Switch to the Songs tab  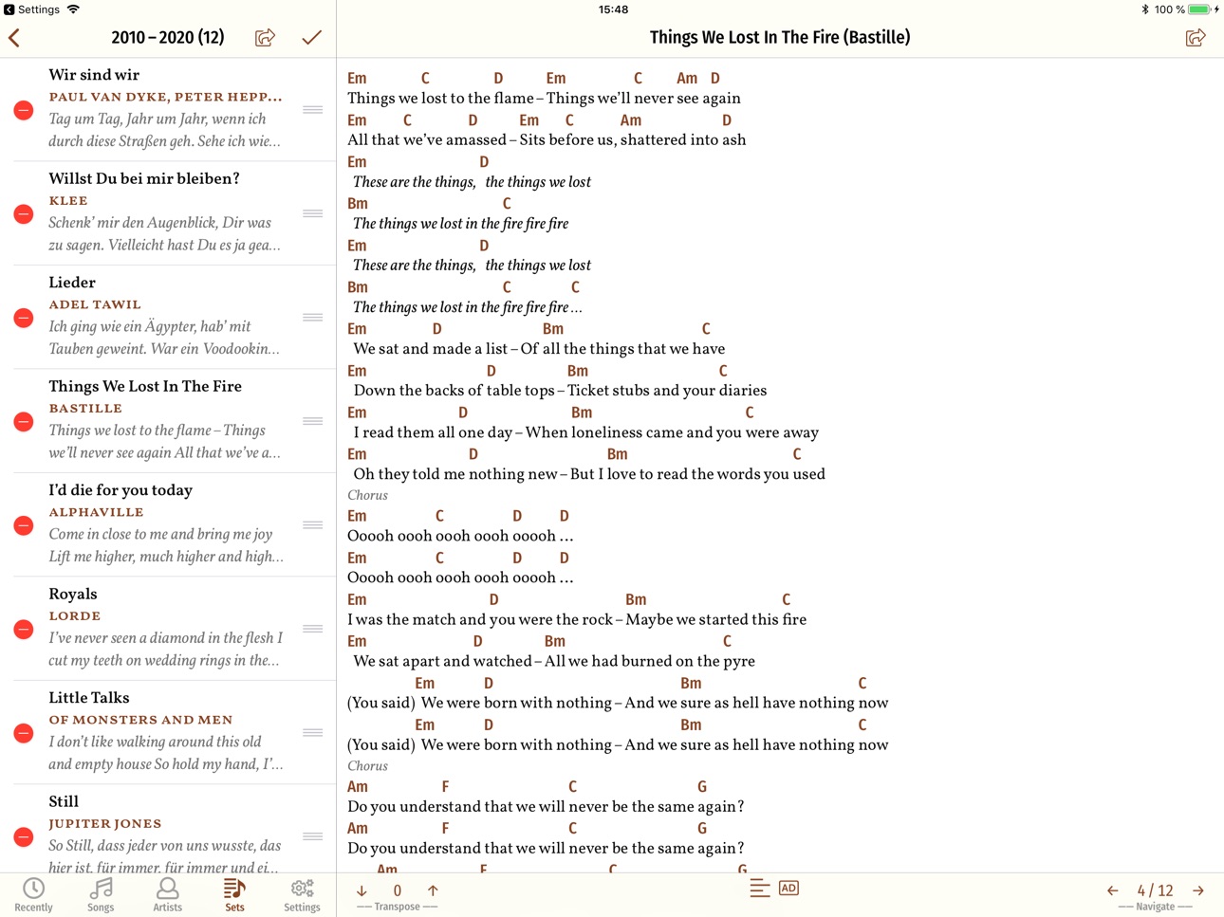[101, 895]
